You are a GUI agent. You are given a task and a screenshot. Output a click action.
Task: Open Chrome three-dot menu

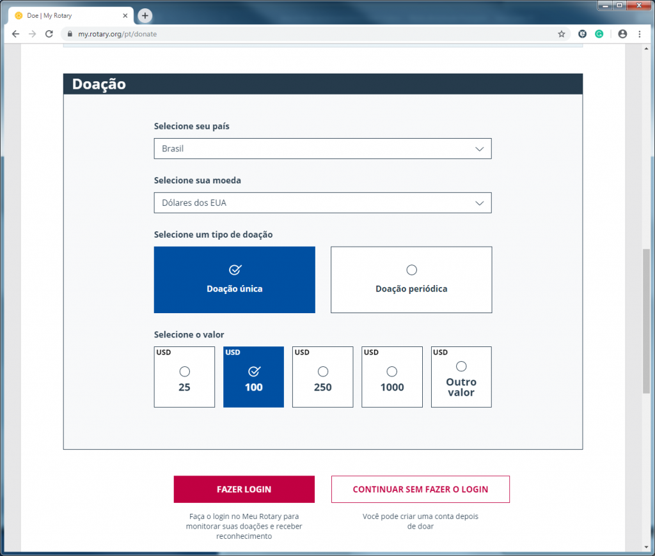(640, 34)
